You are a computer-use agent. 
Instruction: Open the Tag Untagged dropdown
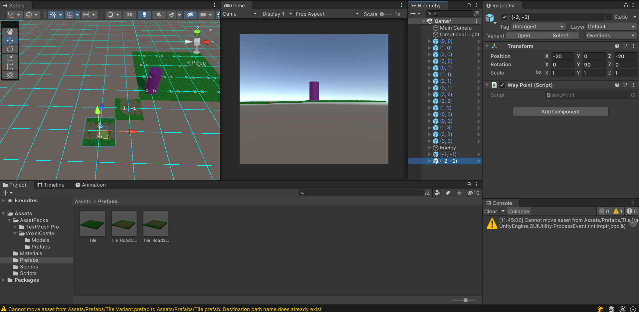pyautogui.click(x=538, y=27)
